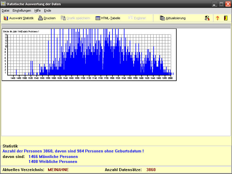Screen dimensions: 232x174
Task: Click the Aktualisierung documents icon
Action: (x=162, y=18)
